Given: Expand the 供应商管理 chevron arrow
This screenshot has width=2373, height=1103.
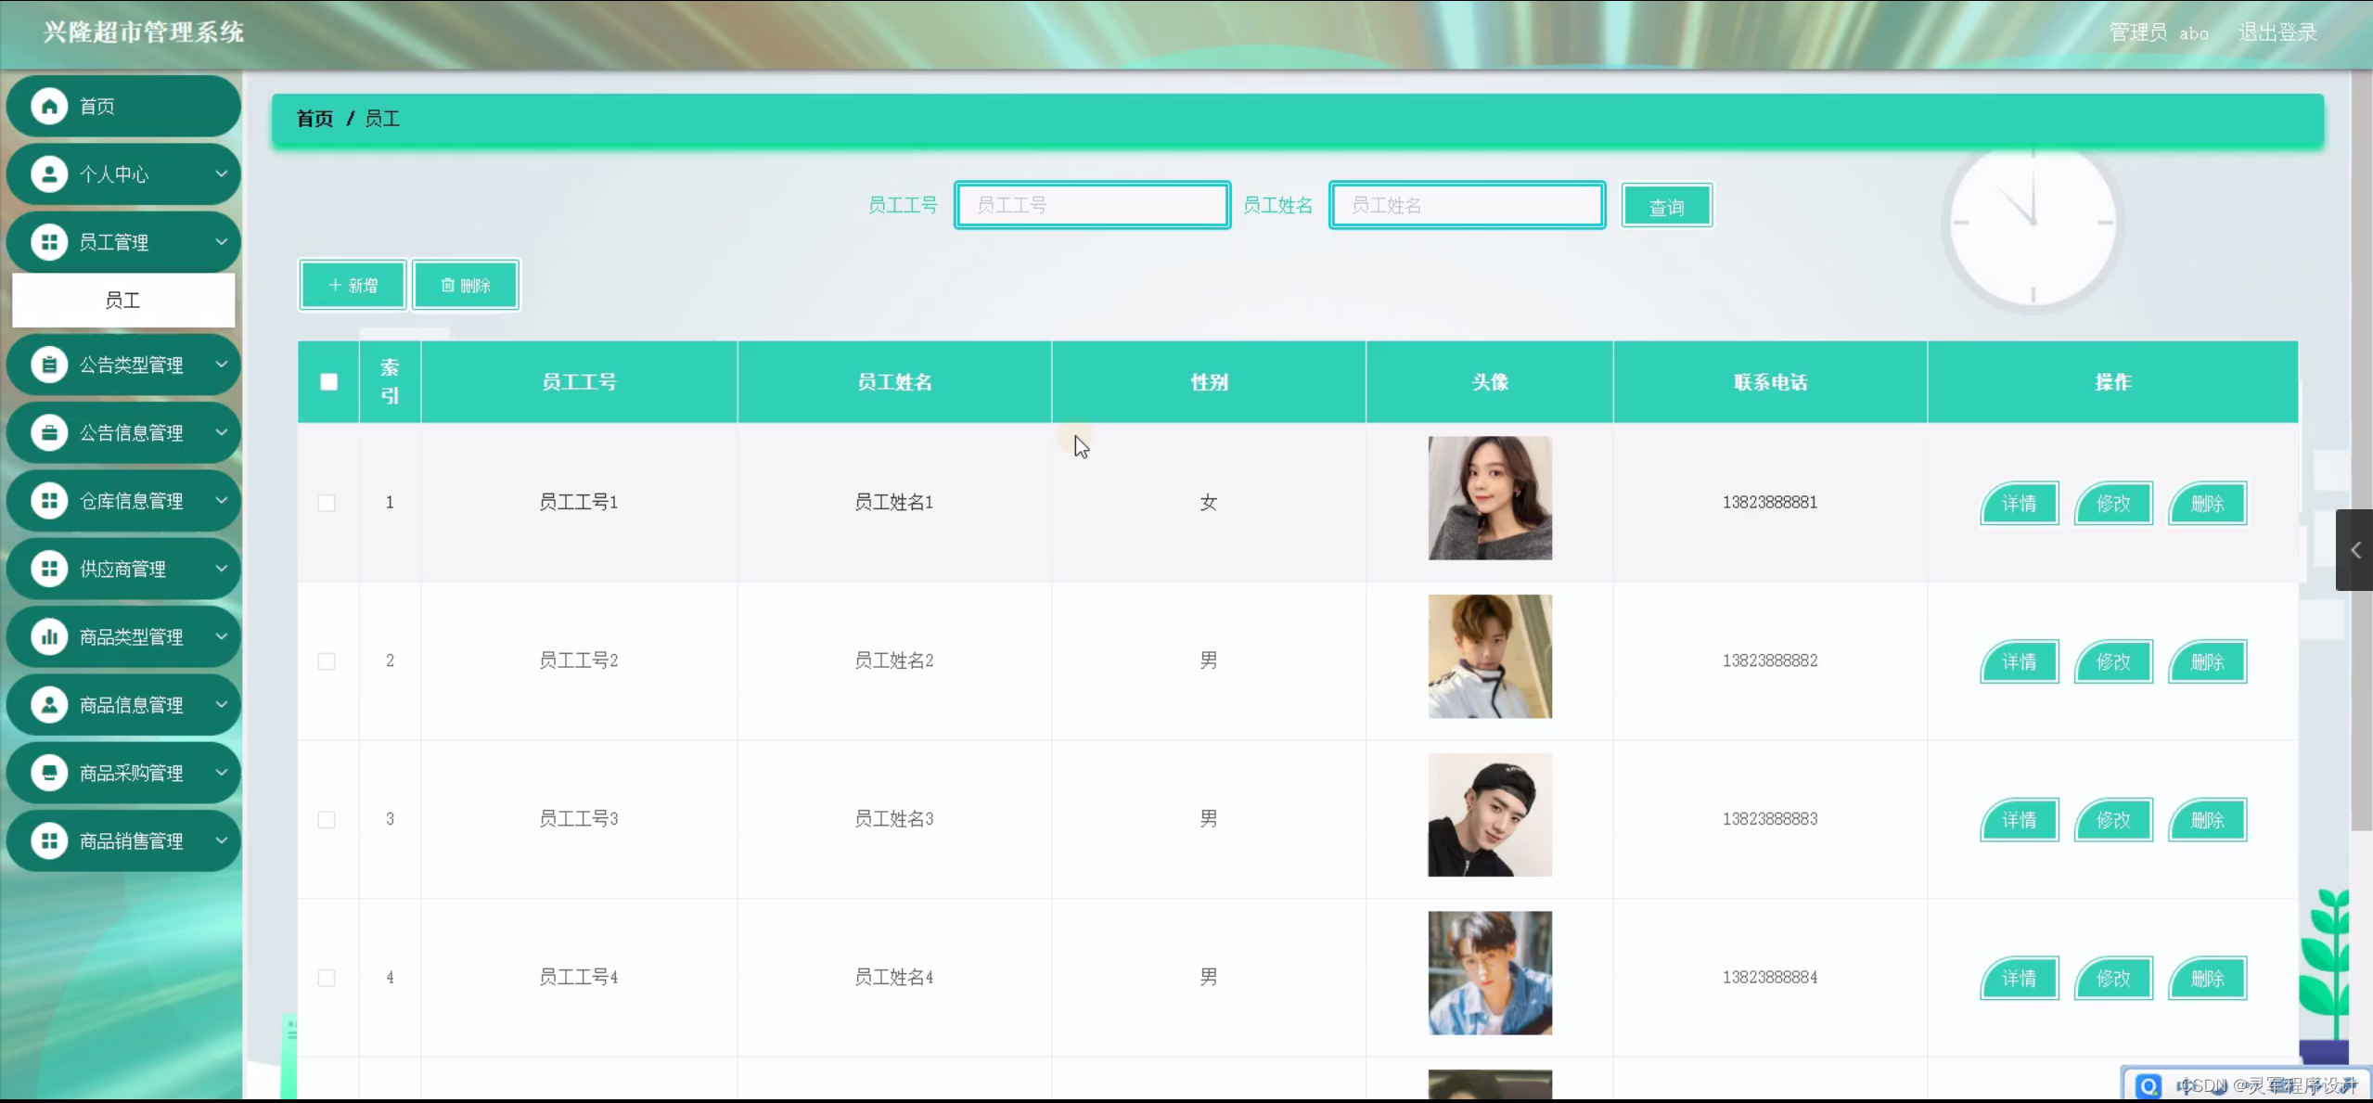Looking at the screenshot, I should click(222, 569).
